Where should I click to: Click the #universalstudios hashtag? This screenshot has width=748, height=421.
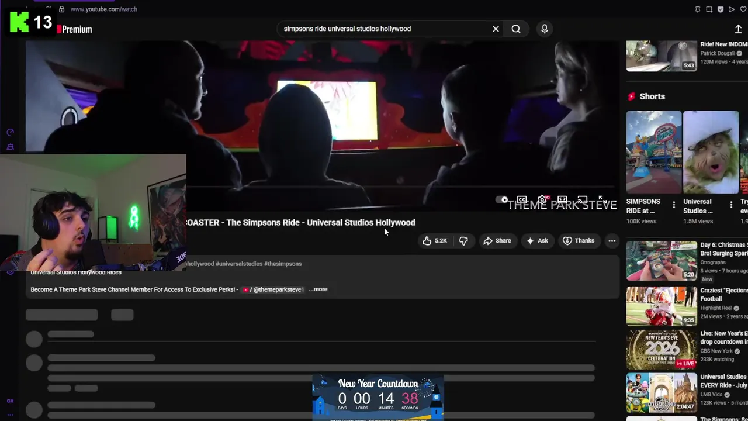pyautogui.click(x=239, y=264)
